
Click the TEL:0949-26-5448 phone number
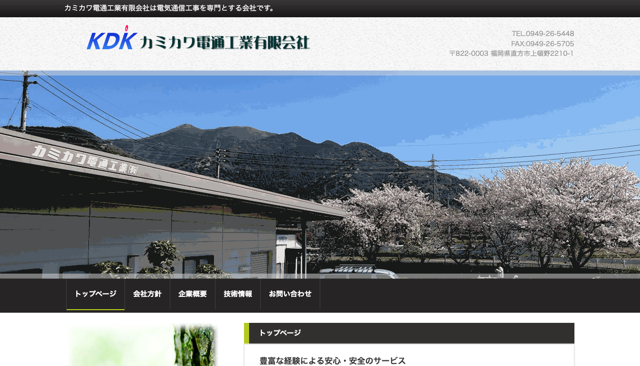point(542,34)
